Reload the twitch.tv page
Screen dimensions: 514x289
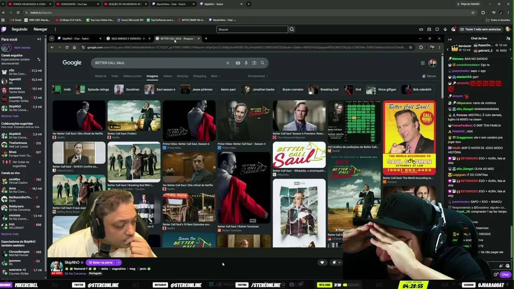pyautogui.click(x=18, y=12)
